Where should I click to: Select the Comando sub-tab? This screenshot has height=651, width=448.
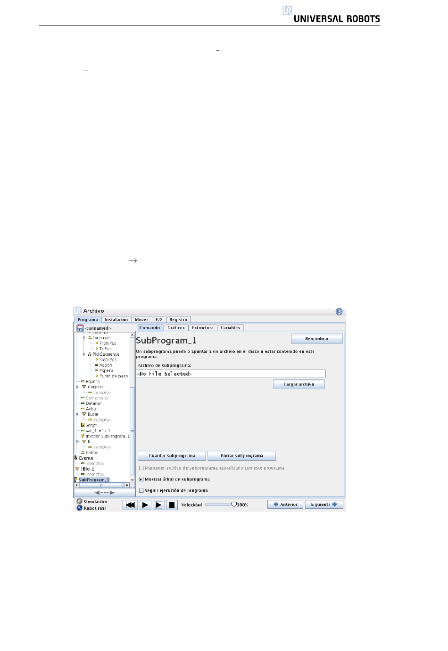pos(149,328)
